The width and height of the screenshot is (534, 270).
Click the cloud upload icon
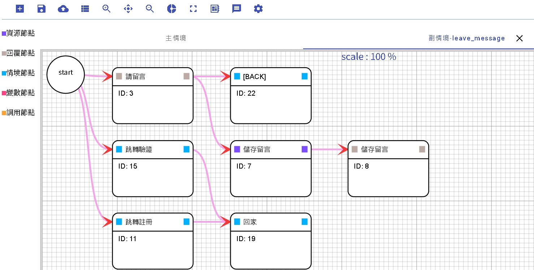coord(63,9)
